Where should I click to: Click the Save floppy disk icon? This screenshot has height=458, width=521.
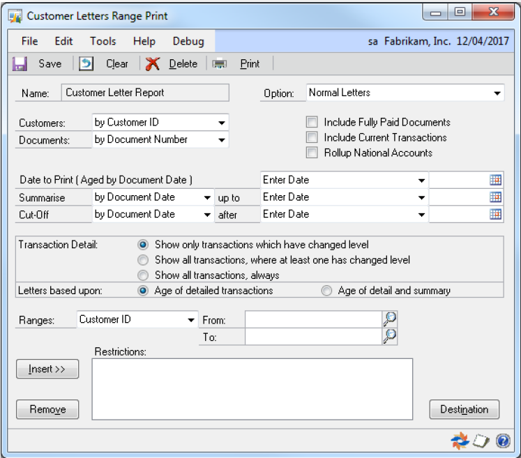point(20,64)
